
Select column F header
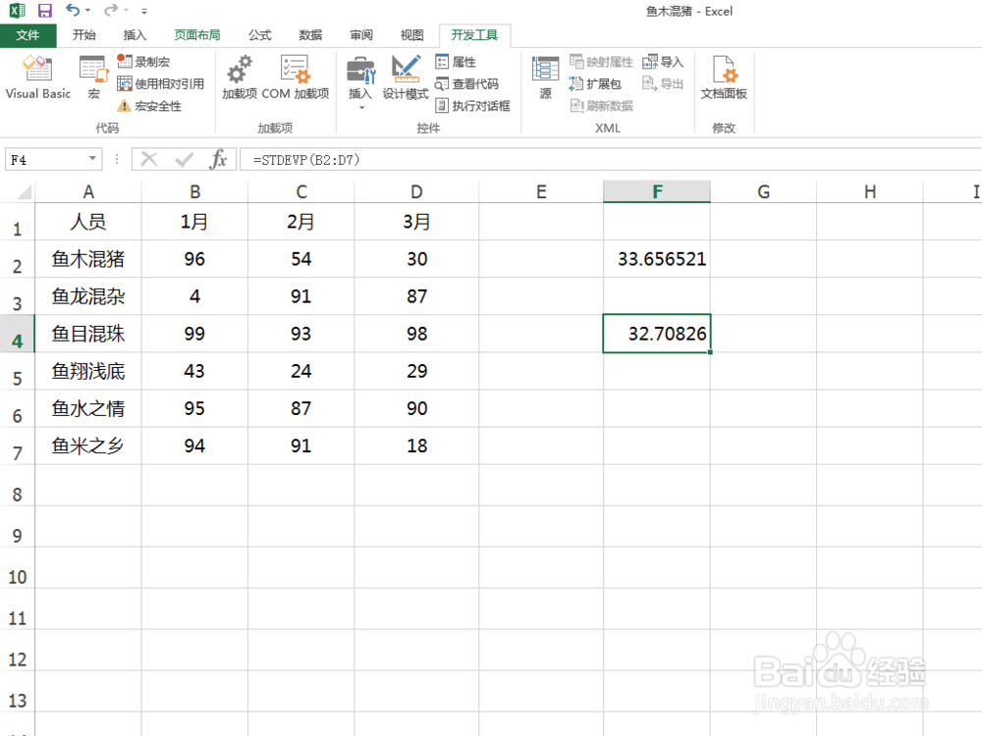tap(657, 191)
